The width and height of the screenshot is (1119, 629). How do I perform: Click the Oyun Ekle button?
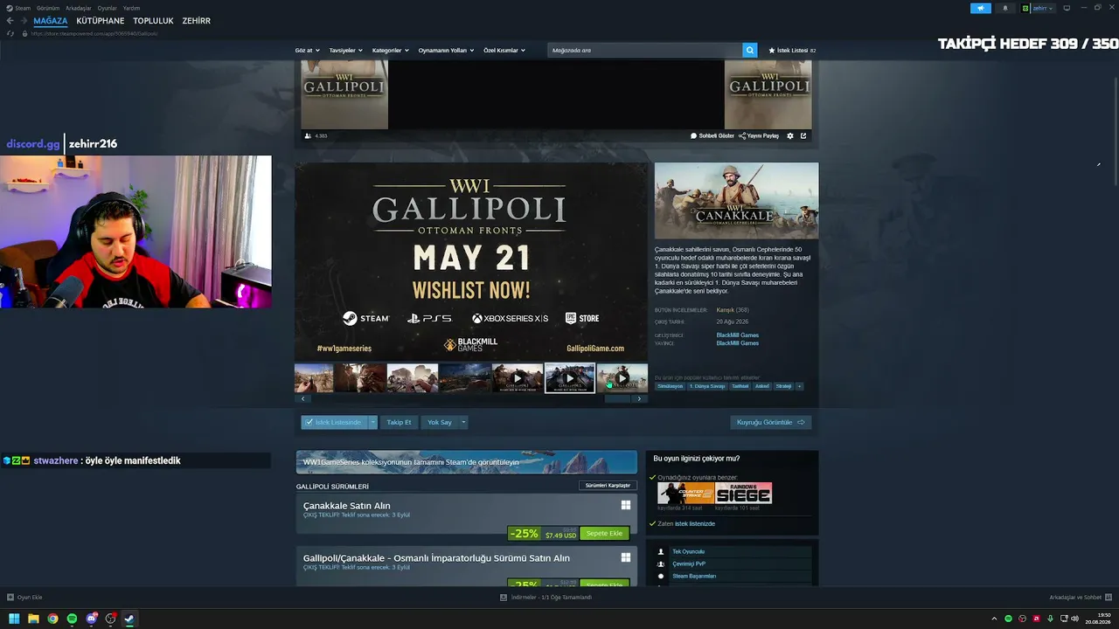[x=24, y=598]
